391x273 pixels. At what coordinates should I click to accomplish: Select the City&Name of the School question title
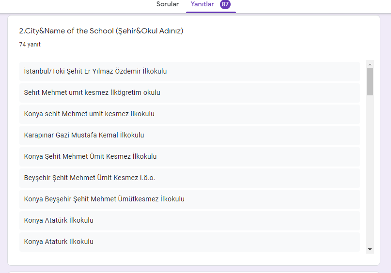pos(101,31)
